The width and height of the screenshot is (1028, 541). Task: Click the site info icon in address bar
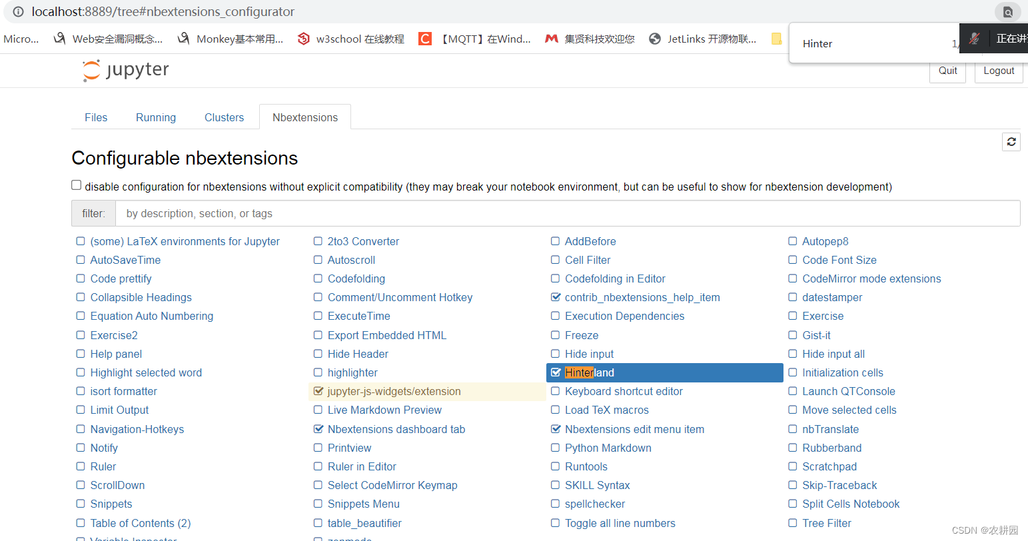coord(18,11)
